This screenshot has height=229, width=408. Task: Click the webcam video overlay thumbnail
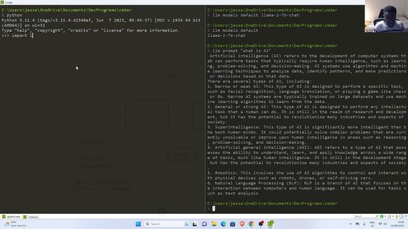386,16
